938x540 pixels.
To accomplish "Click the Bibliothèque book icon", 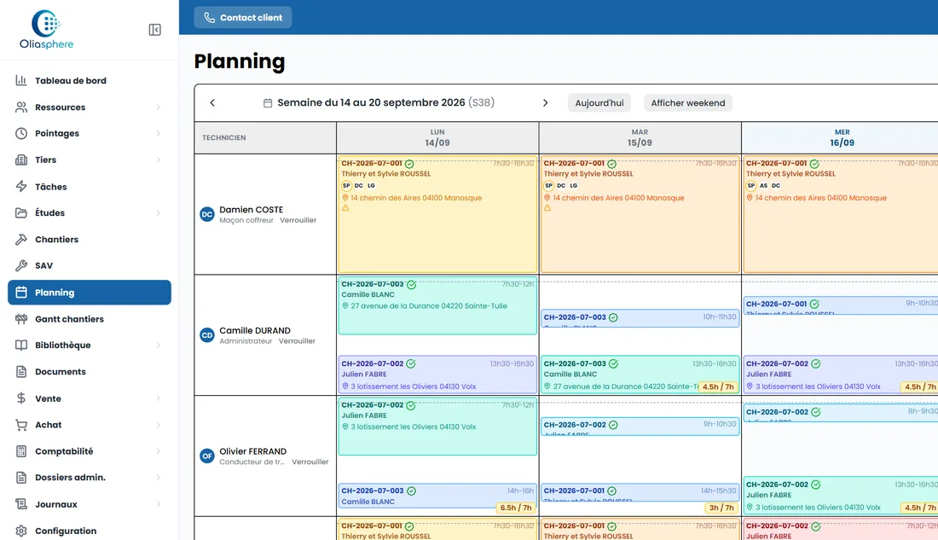I will [21, 345].
